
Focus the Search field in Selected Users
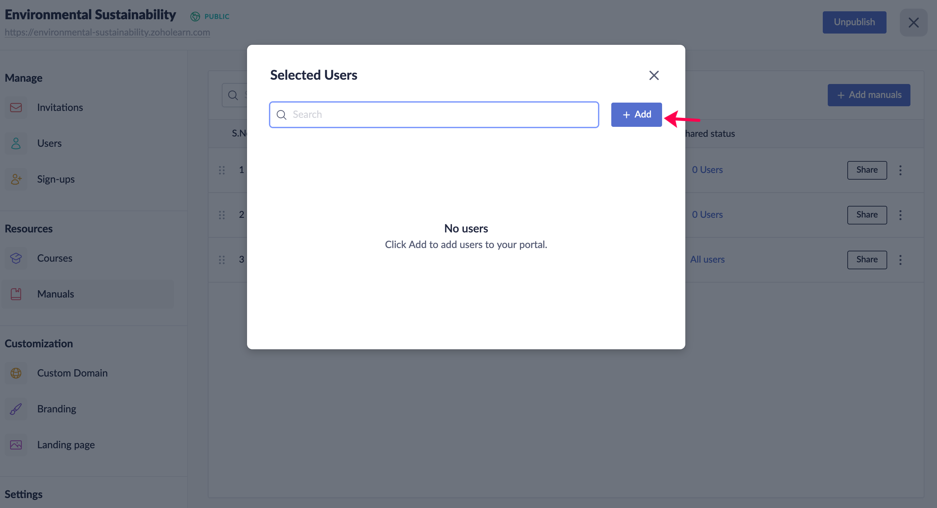(434, 115)
